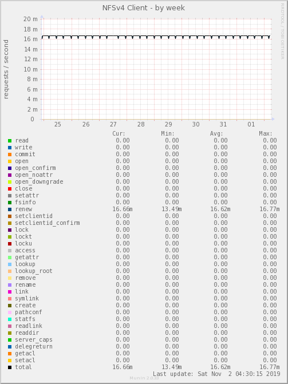Click the read row's Cur value 0.00
This screenshot has height=384, width=288.
123,141
